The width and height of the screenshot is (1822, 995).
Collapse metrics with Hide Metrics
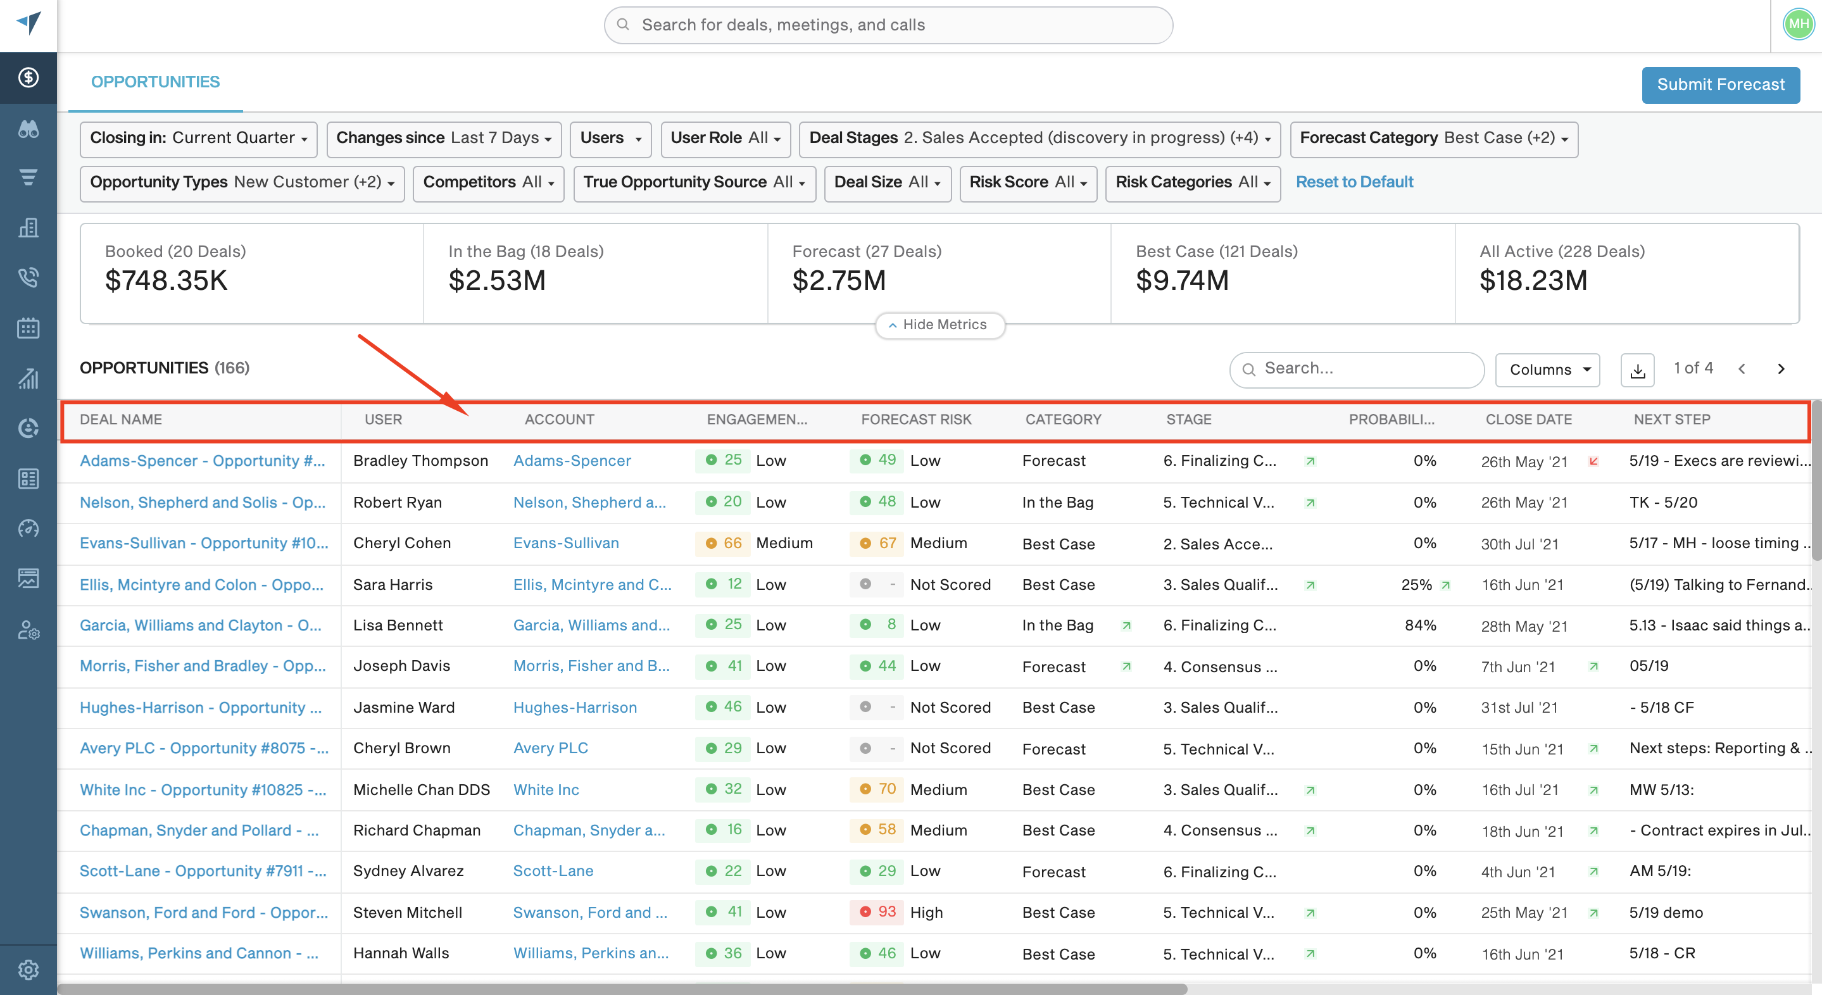pyautogui.click(x=939, y=325)
